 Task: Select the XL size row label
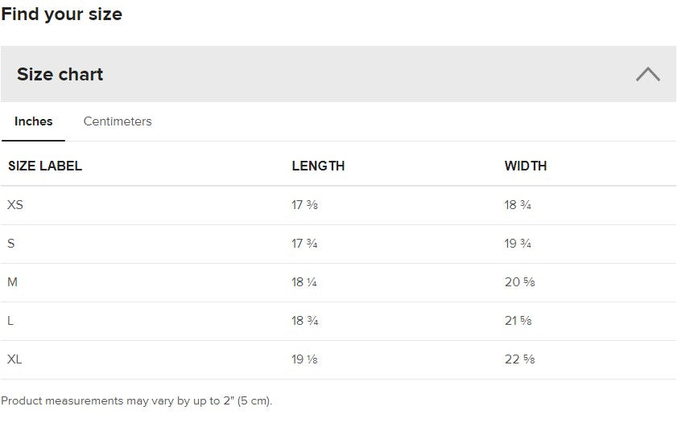(14, 359)
